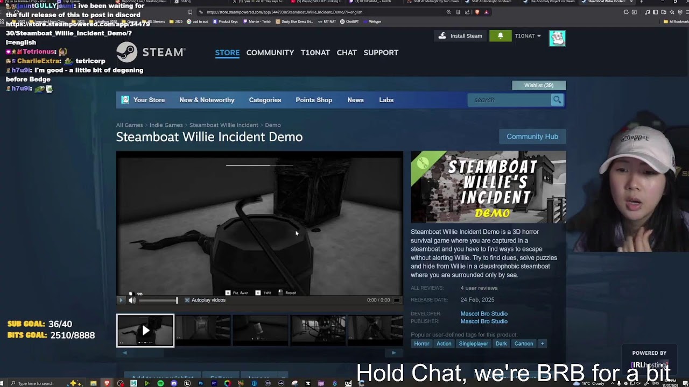Mute the trailer with speaker icon
Screen dimensions: 689x387
[132, 300]
